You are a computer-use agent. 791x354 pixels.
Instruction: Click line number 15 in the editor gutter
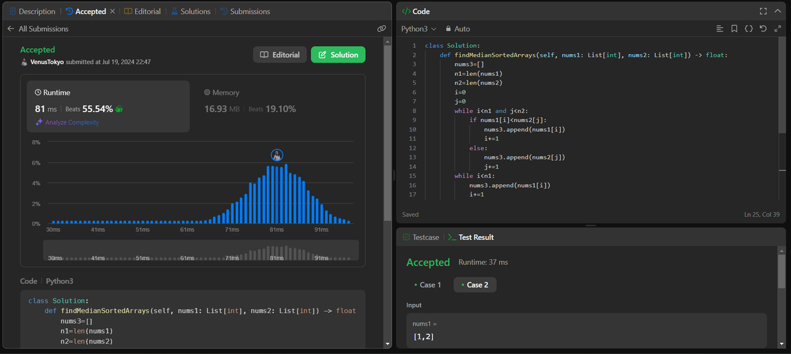(x=413, y=175)
